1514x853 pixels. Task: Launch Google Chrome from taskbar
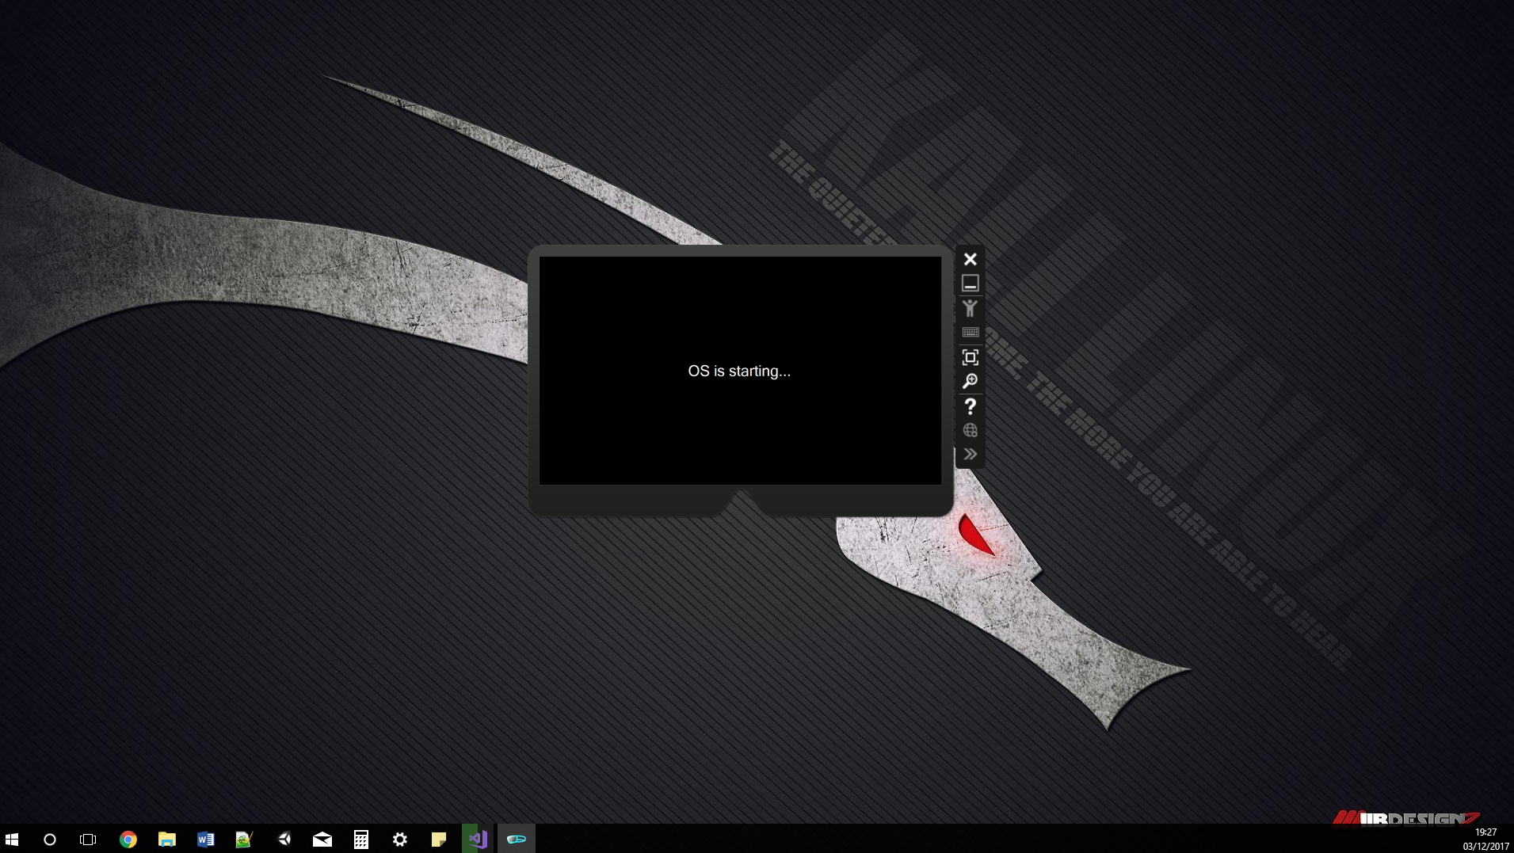pyautogui.click(x=128, y=839)
